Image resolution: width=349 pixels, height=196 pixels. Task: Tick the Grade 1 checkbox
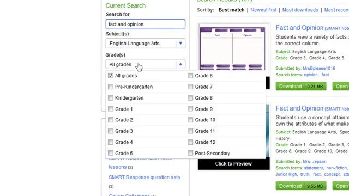pyautogui.click(x=111, y=109)
